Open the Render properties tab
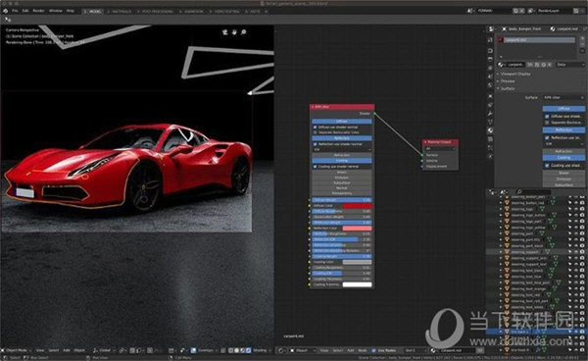 pos(490,50)
